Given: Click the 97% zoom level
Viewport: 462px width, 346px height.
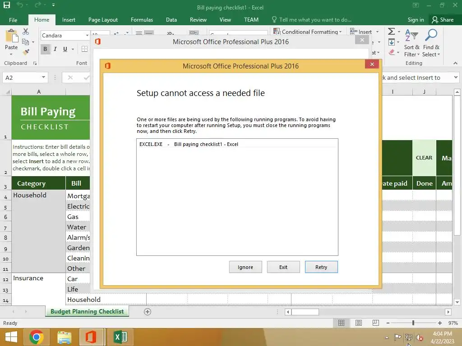Looking at the screenshot, I should [x=453, y=323].
